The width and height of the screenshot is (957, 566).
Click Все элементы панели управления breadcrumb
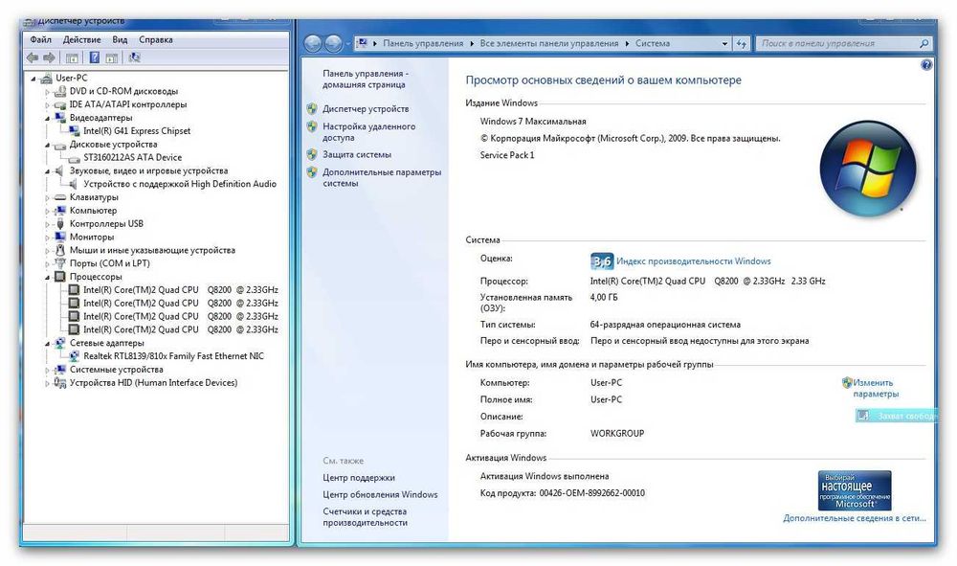(548, 44)
